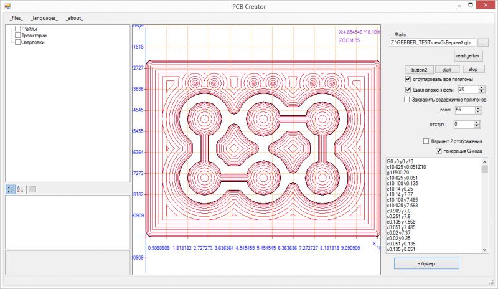Click the Траектории tree item label

tap(34, 36)
